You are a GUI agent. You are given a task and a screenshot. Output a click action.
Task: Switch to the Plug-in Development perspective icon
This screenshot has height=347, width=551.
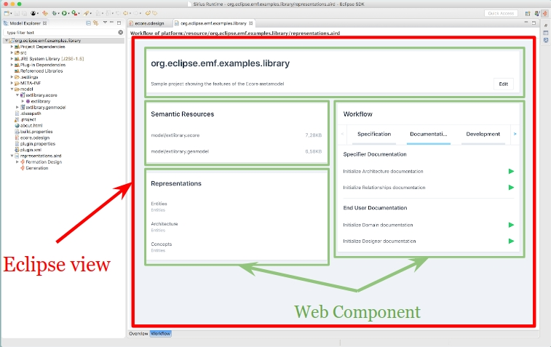pos(537,13)
